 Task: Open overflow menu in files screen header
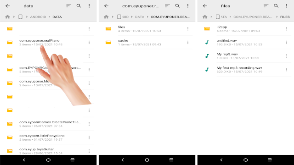click(x=286, y=6)
